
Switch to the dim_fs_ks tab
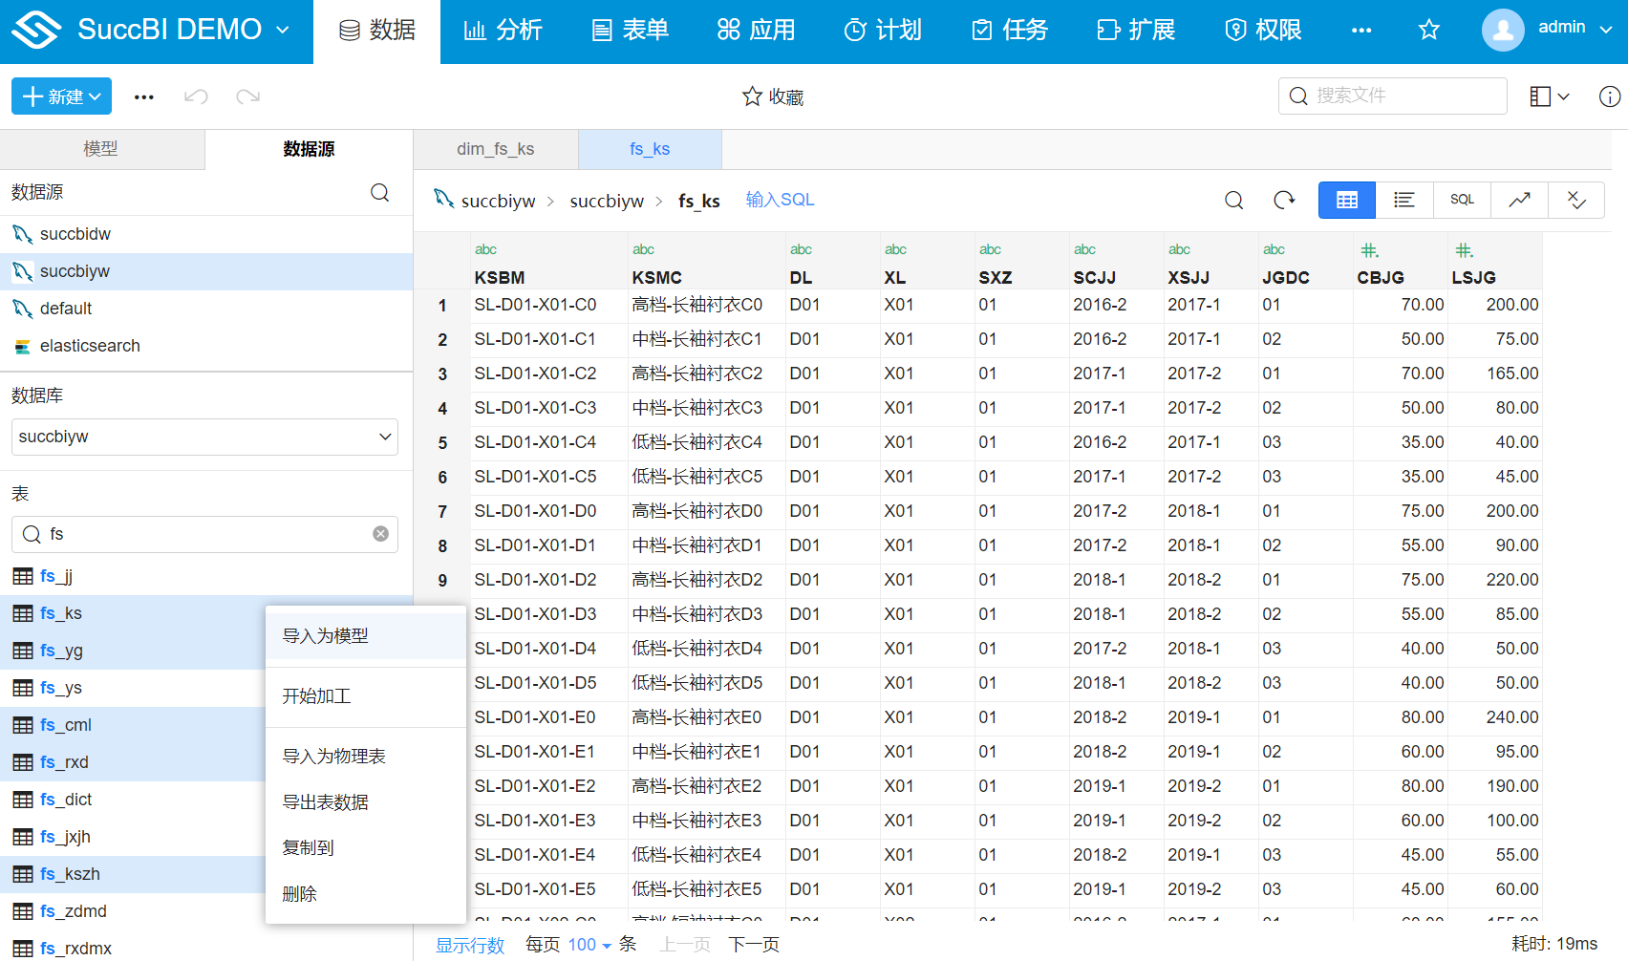coord(495,149)
